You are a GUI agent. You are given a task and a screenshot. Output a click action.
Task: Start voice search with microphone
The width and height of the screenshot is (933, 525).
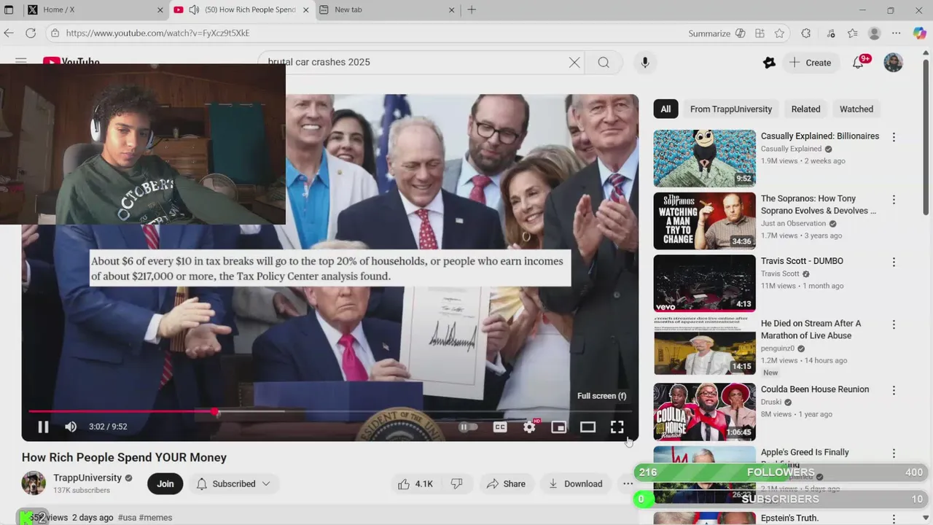coord(645,63)
